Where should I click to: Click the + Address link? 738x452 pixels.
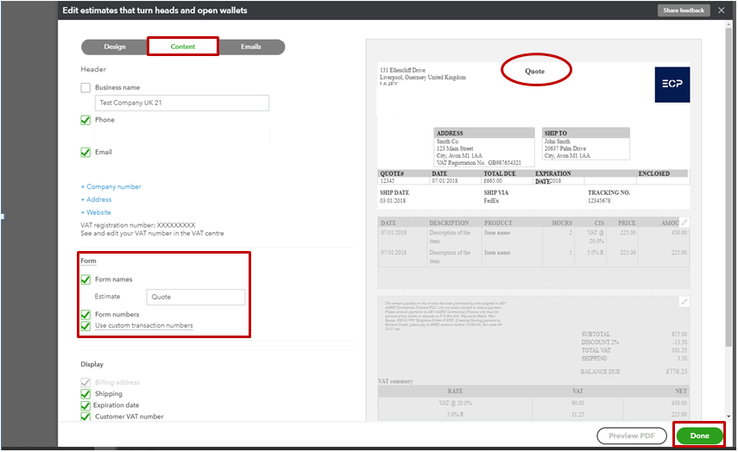[96, 199]
